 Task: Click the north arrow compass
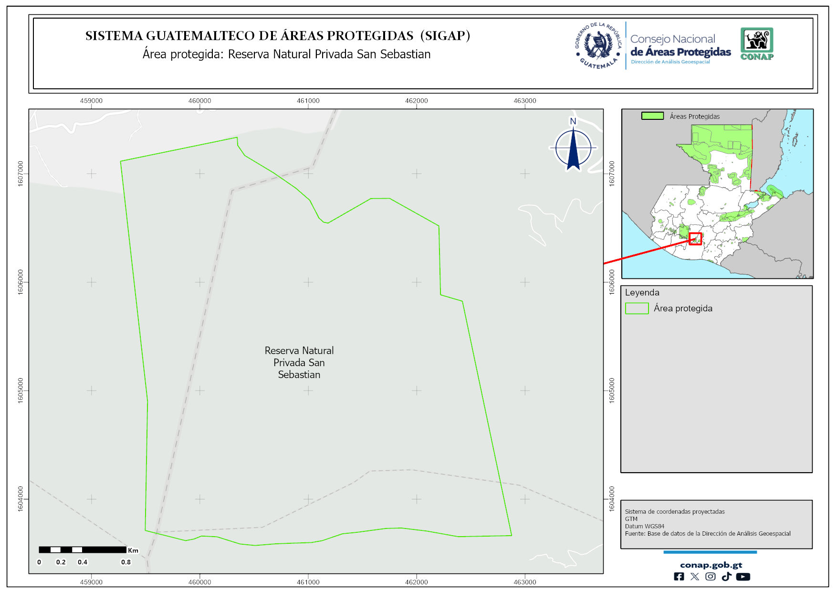573,147
